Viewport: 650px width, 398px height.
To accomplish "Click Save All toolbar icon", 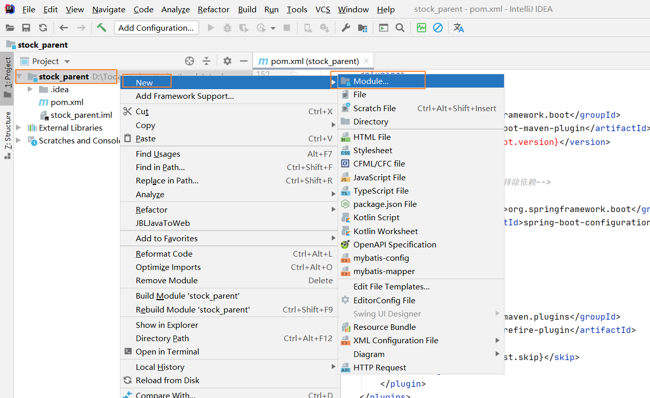I will [x=27, y=28].
